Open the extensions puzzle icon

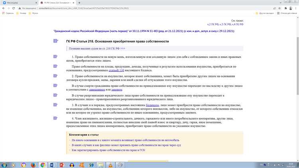pos(285,8)
